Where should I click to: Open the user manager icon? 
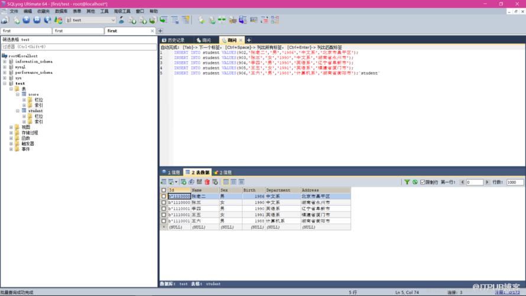point(121,20)
